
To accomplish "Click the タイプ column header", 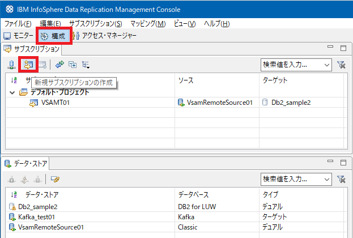I will [270, 195].
